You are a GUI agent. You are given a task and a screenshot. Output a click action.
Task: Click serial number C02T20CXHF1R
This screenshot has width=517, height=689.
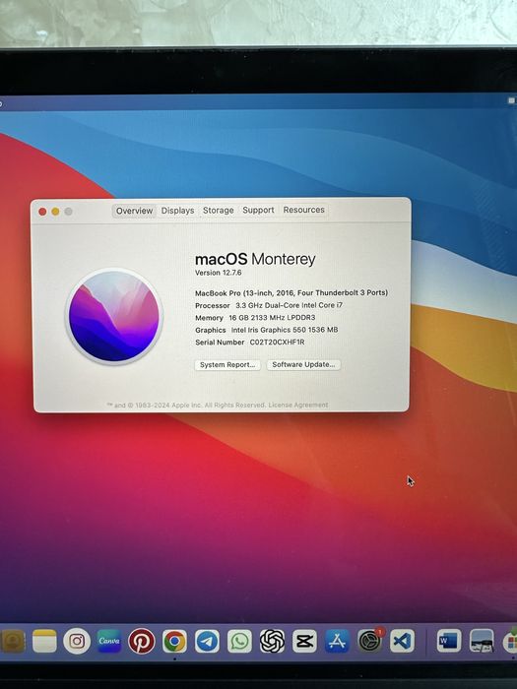(277, 342)
